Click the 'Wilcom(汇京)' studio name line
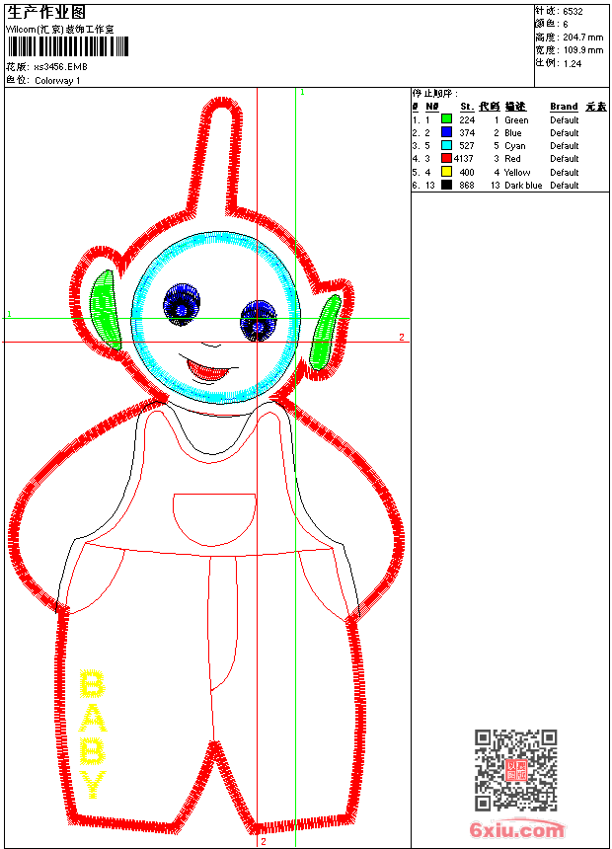Viewport: 612px width, 849px height. click(60, 30)
